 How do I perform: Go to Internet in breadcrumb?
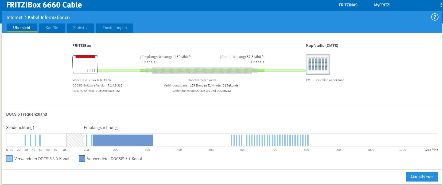pos(14,17)
